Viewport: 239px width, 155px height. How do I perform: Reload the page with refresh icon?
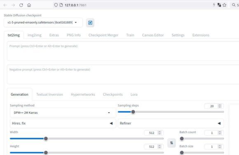tap(21, 5)
